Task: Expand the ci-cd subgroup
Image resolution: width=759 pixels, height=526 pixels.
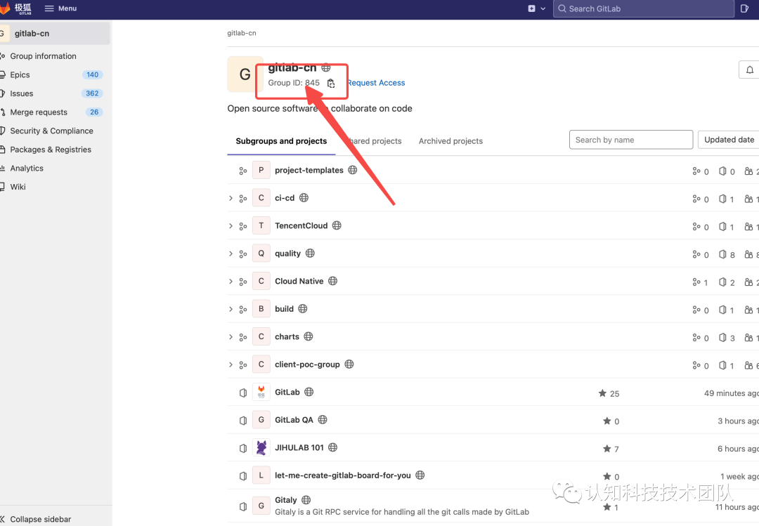Action: pyautogui.click(x=231, y=197)
